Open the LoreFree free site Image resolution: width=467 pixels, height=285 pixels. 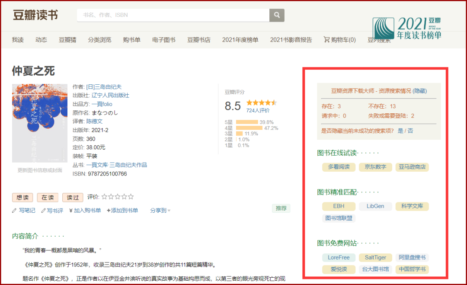(339, 257)
